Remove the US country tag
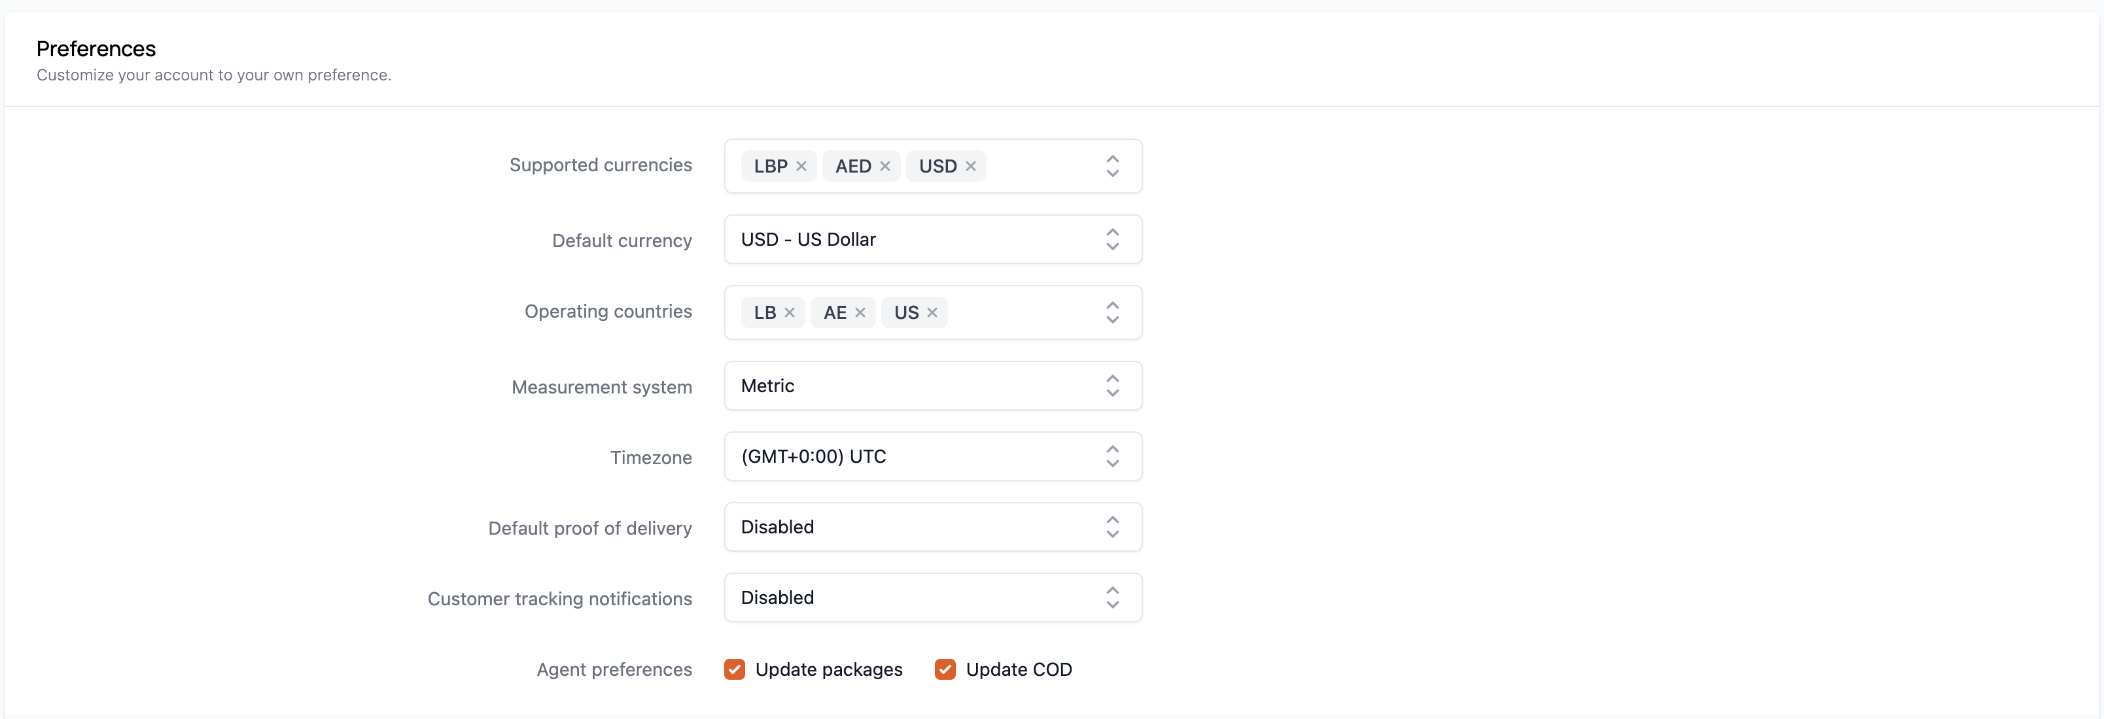The width and height of the screenshot is (2104, 719). (932, 312)
